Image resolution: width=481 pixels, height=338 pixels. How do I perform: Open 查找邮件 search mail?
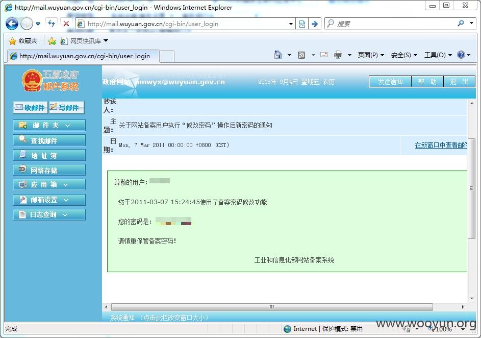49,140
